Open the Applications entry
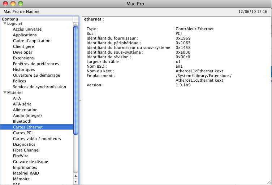This screenshot has width=272, height=185. coord(25,35)
